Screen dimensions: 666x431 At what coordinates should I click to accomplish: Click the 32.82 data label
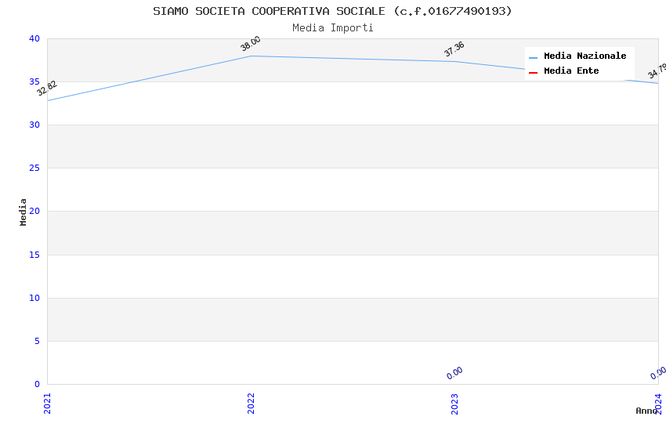click(47, 89)
